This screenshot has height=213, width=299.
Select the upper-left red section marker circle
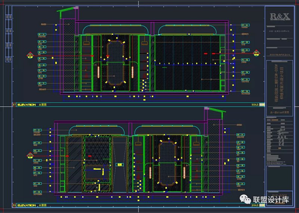(30, 56)
